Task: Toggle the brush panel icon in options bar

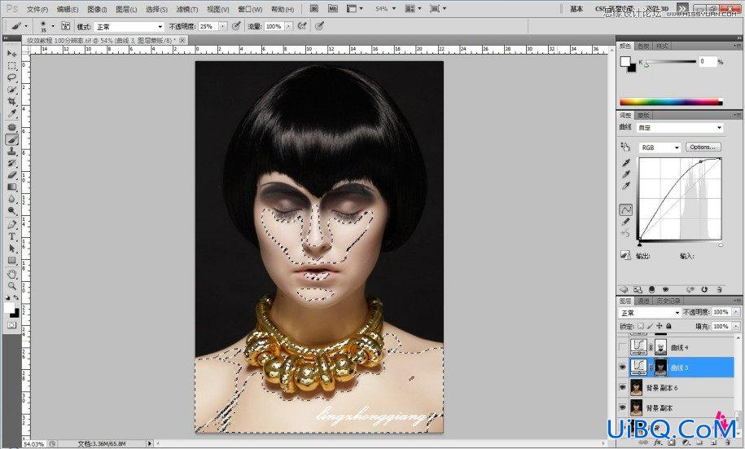Action: point(66,26)
